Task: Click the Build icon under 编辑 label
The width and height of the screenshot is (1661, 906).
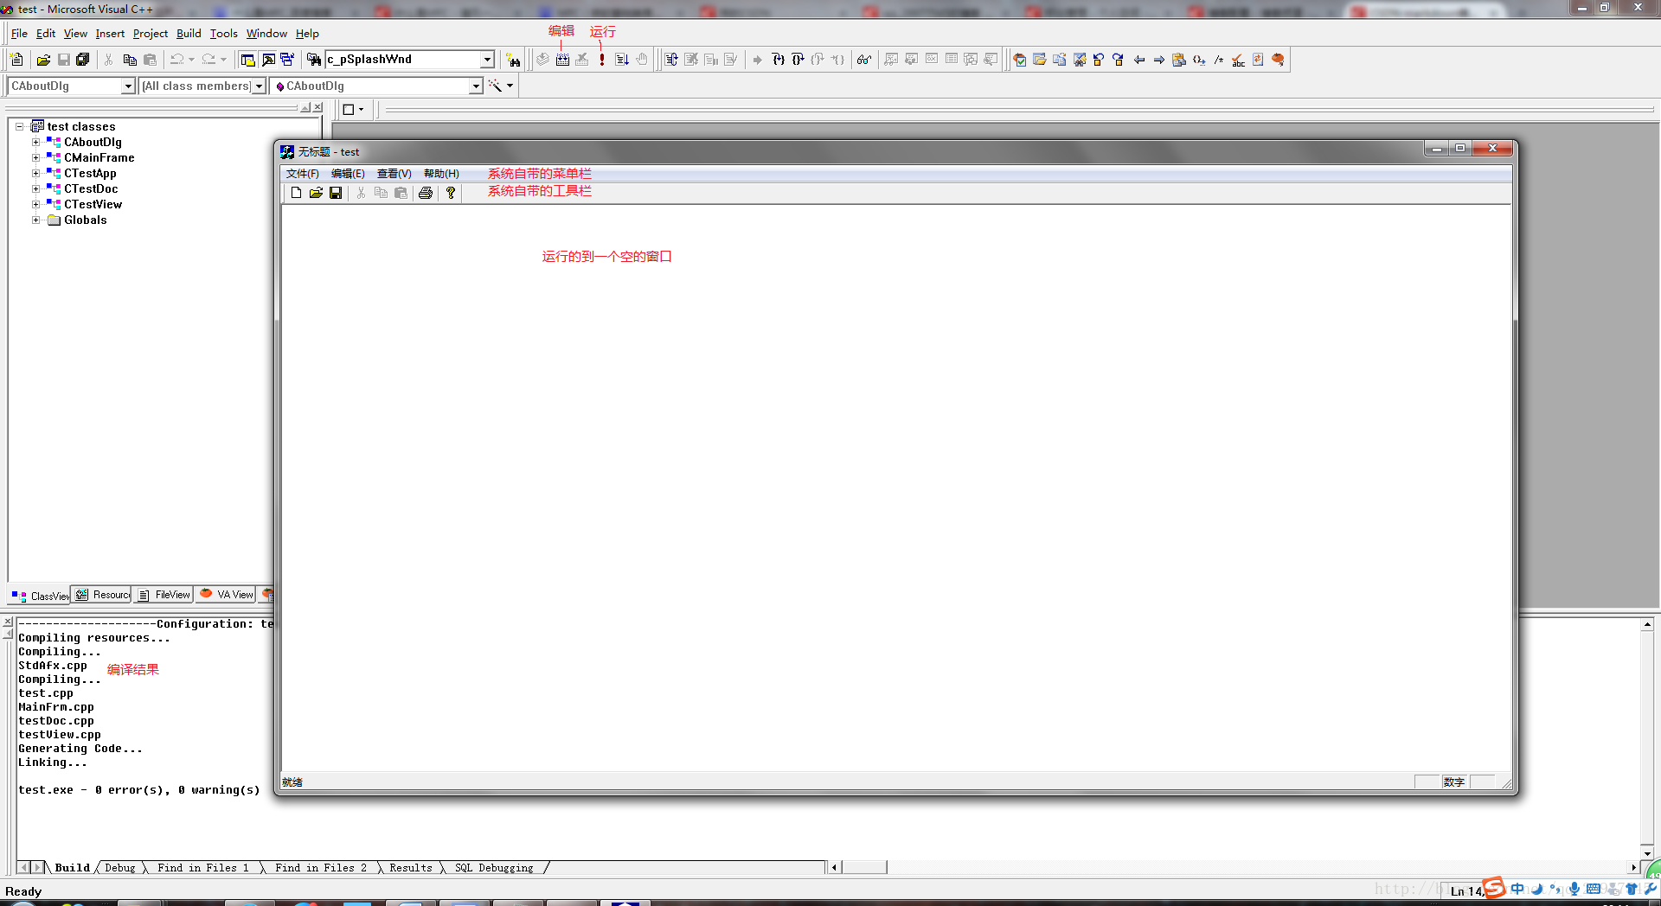Action: [x=562, y=60]
